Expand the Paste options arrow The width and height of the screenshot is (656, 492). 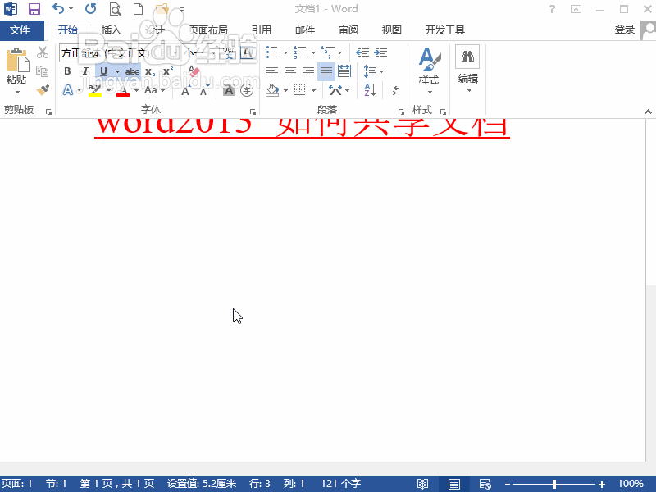click(x=17, y=92)
